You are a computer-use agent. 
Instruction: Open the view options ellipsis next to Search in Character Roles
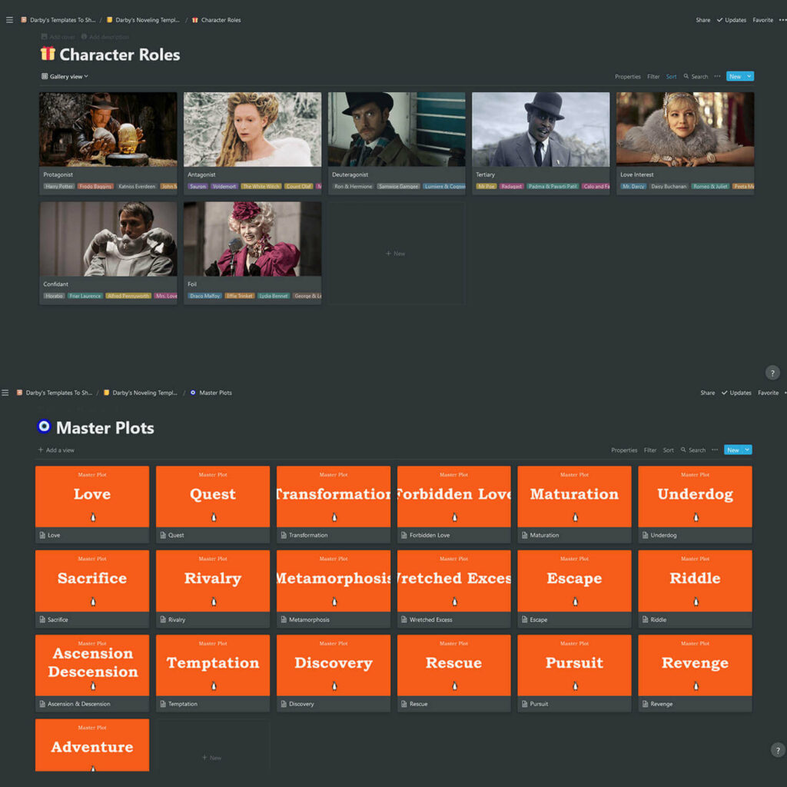(x=717, y=76)
